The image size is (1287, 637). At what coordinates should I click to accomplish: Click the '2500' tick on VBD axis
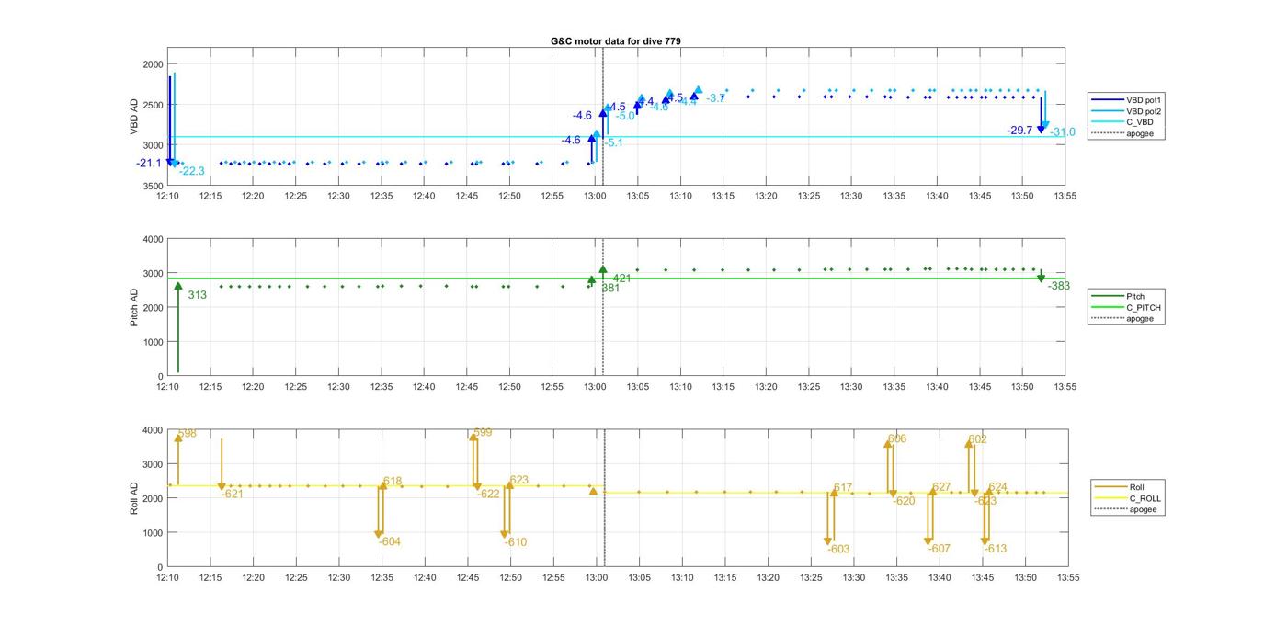click(152, 105)
